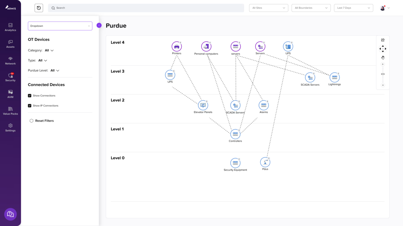Activate the hand pan tool
Image resolution: width=403 pixels, height=226 pixels.
[x=383, y=57]
